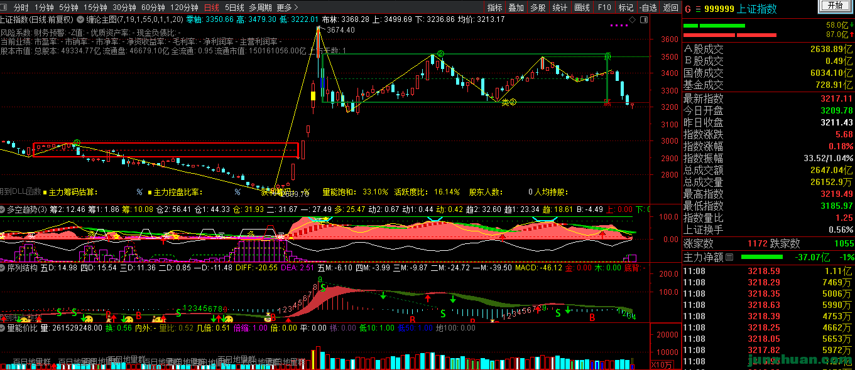Click the 今日开盘 3209.78 value
Viewport: 855px width, 370px height.
(x=836, y=110)
